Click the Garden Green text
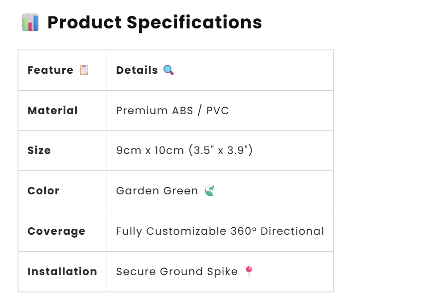The width and height of the screenshot is (444, 299). point(157,191)
